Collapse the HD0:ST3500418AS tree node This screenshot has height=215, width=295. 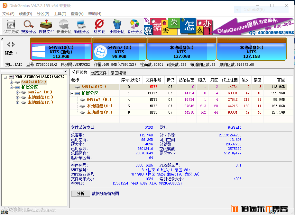[5, 77]
